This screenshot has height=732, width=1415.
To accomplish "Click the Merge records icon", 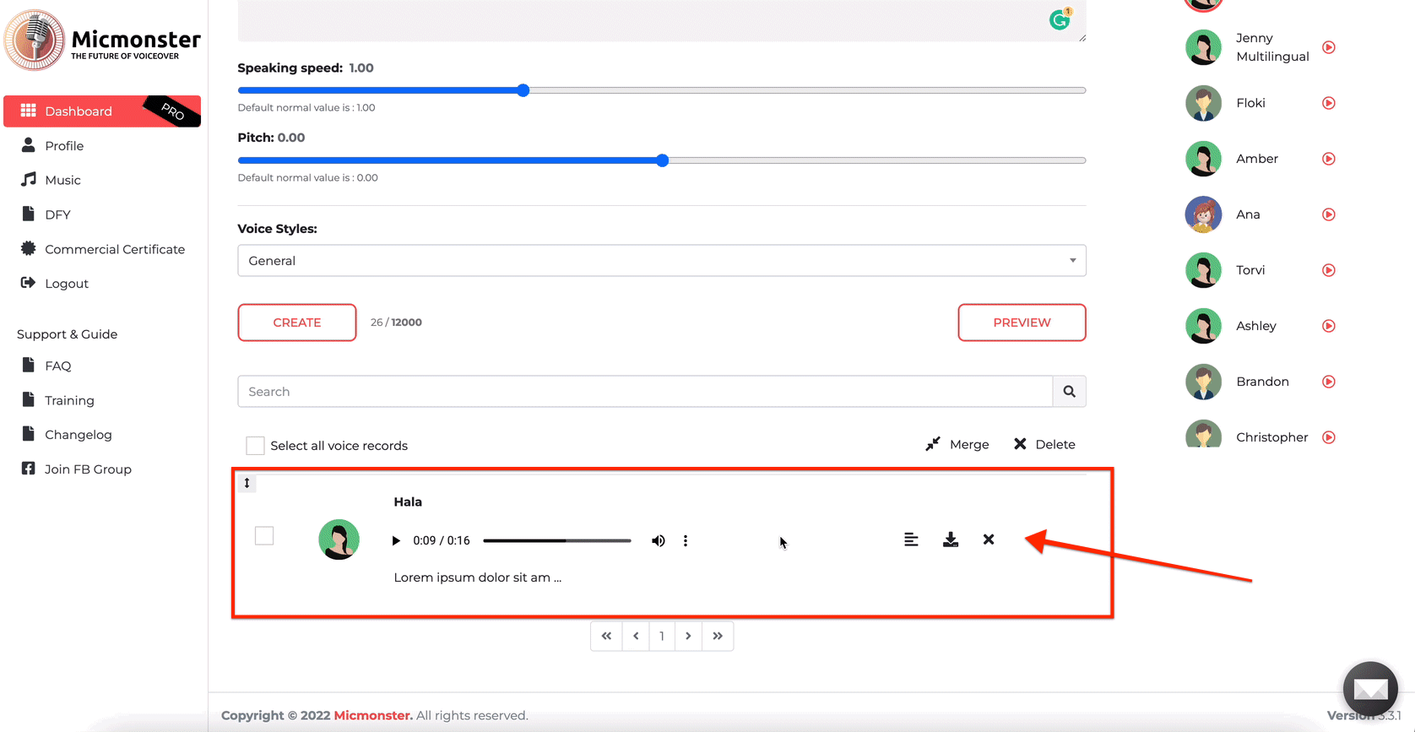I will point(933,444).
